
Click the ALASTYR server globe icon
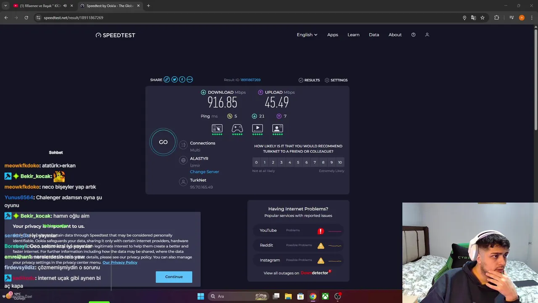[183, 160]
